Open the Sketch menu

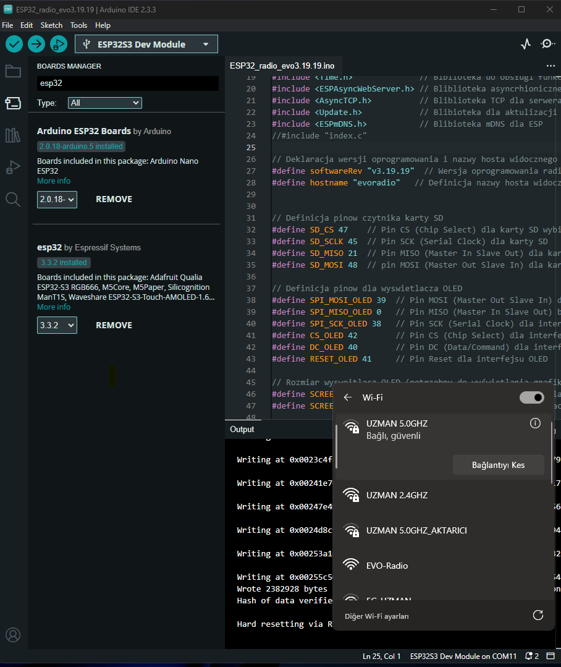point(51,25)
